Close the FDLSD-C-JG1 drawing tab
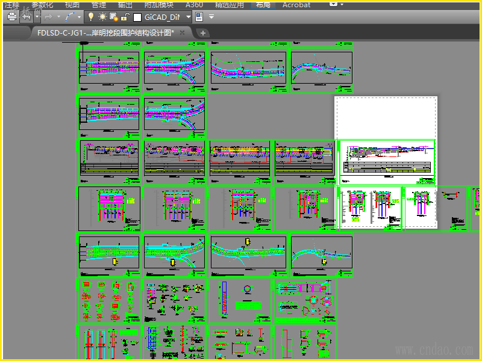 (182, 32)
